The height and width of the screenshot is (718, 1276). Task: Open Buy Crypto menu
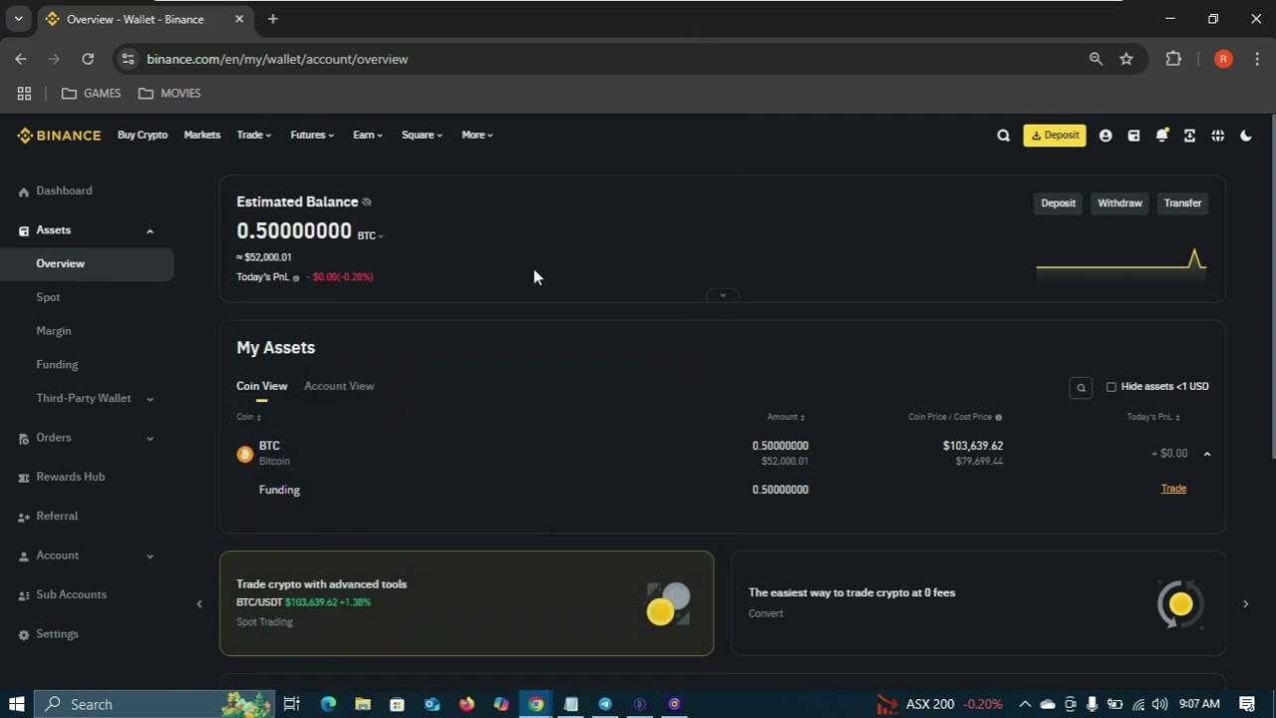pyautogui.click(x=143, y=135)
